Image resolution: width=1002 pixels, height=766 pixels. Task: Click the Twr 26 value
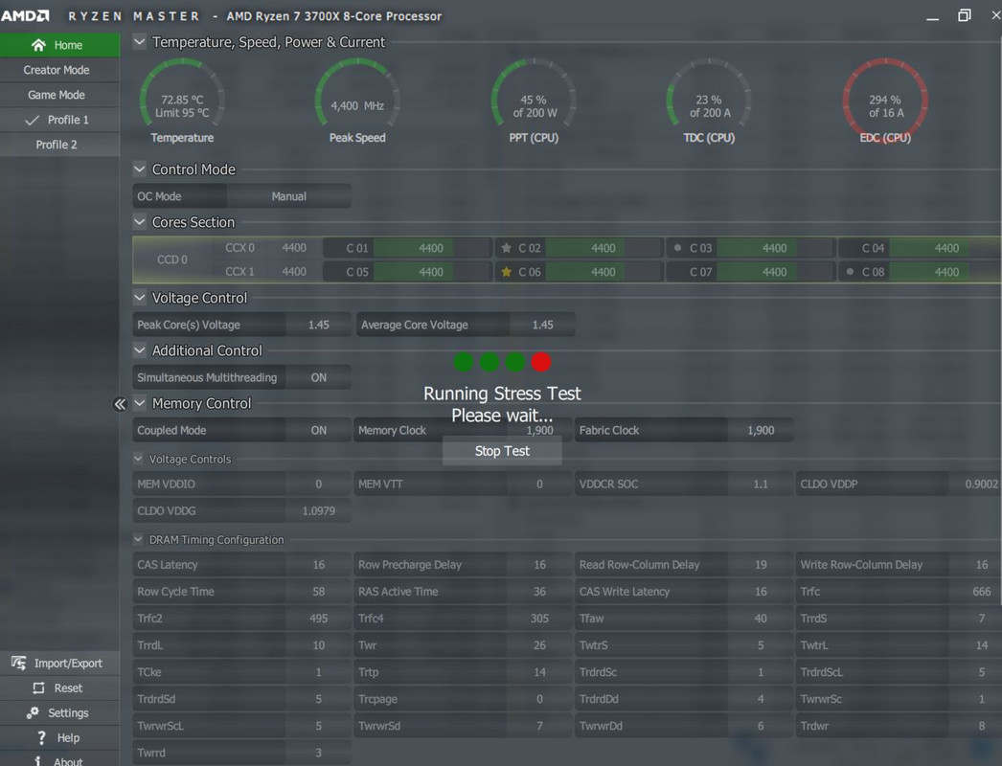(x=539, y=645)
